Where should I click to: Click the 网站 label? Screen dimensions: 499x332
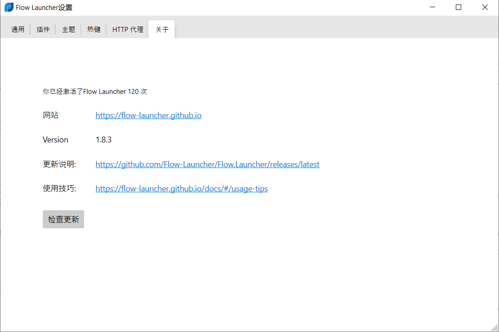tap(50, 115)
